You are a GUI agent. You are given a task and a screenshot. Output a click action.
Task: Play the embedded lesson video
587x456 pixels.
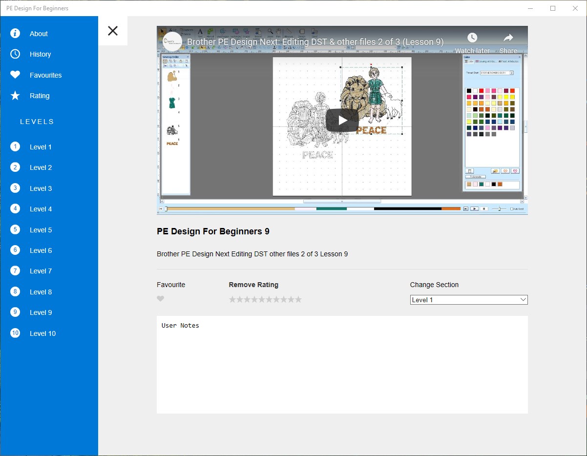tap(342, 120)
